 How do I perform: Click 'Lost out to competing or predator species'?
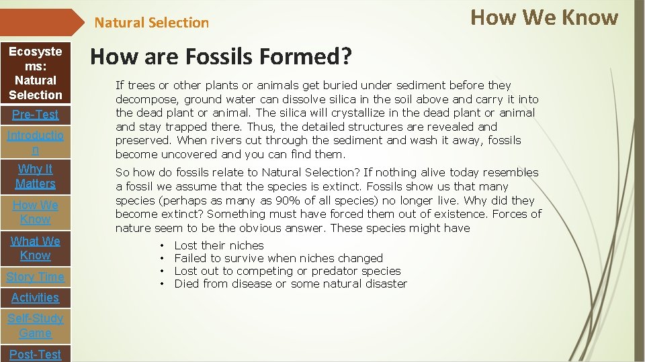click(x=287, y=271)
